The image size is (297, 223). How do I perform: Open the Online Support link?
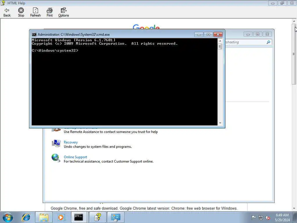coord(75,157)
